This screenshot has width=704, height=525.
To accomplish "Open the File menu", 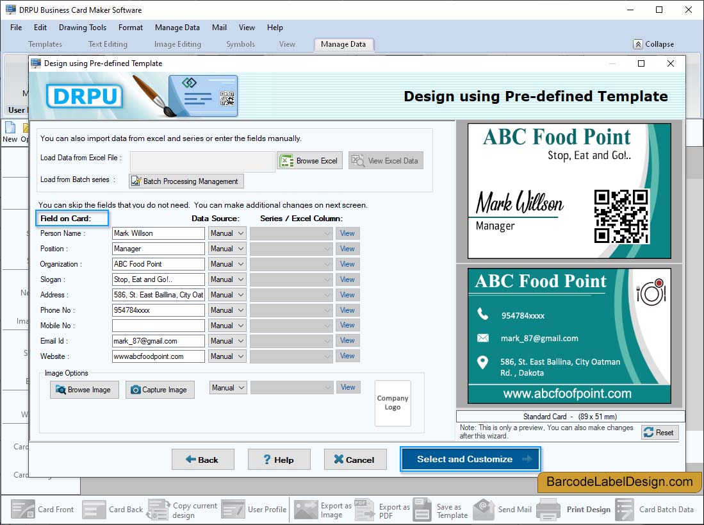I will pos(16,28).
